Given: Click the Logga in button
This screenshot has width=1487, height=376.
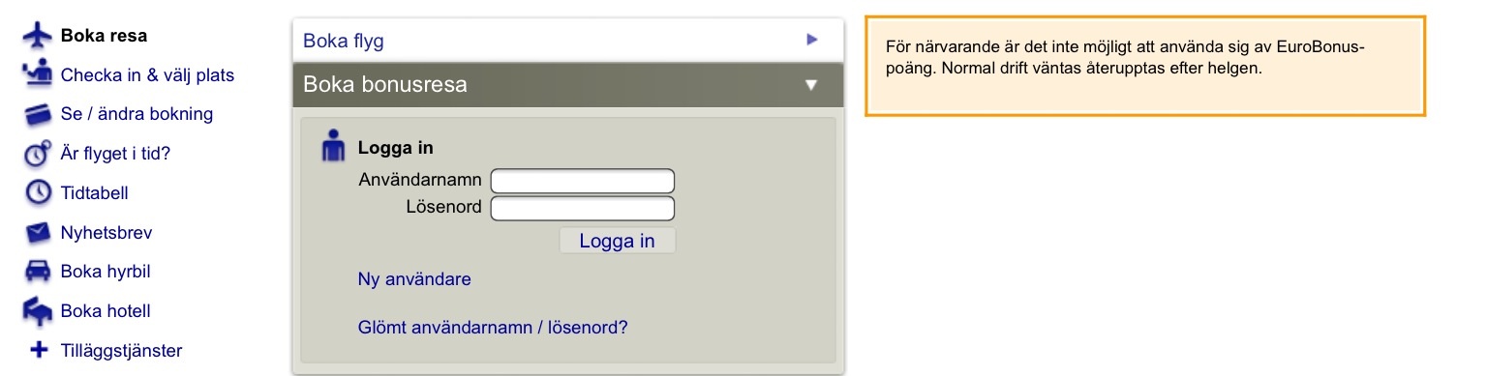Looking at the screenshot, I should click(x=618, y=241).
